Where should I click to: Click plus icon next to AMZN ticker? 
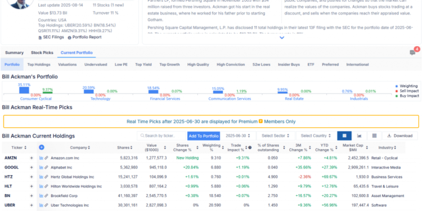[x=32, y=158]
